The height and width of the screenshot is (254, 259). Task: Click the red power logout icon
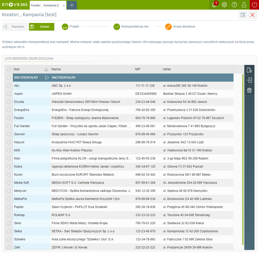click(254, 5)
